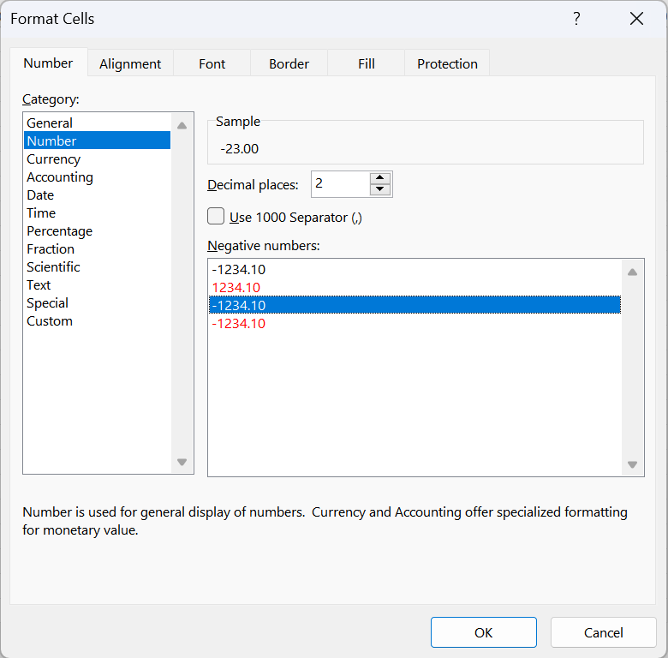Pick the Time category
668x658 pixels.
(x=97, y=212)
